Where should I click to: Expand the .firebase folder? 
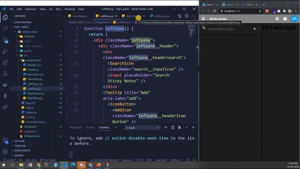pyautogui.click(x=29, y=37)
